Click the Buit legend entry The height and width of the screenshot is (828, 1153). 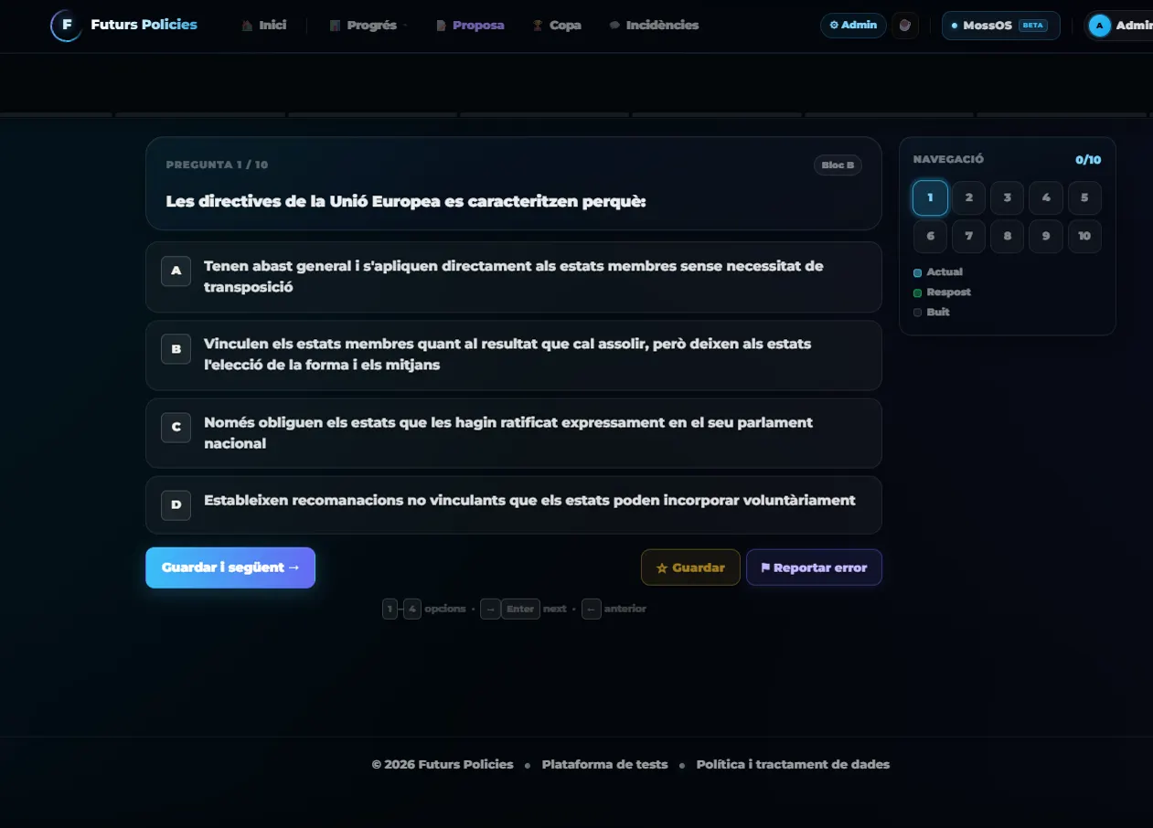[932, 313]
